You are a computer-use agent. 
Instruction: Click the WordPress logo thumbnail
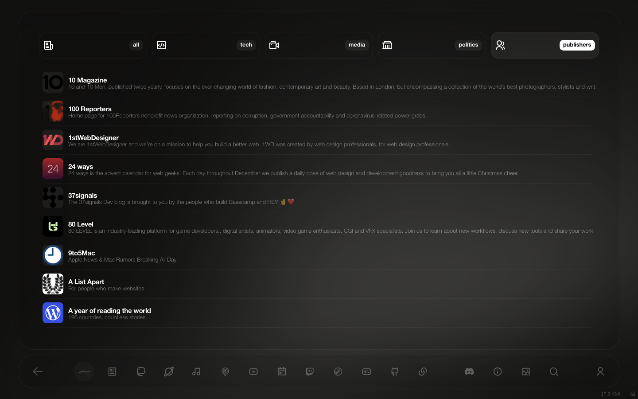[53, 313]
